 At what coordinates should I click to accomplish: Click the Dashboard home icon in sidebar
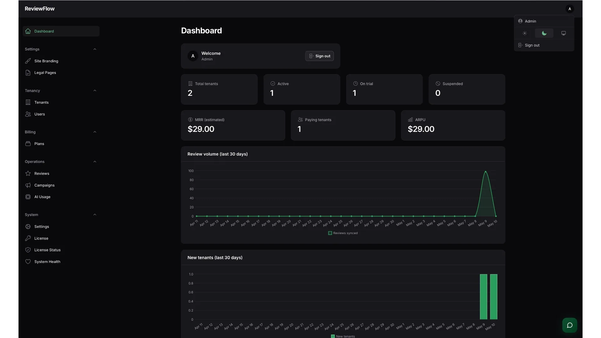(x=28, y=31)
